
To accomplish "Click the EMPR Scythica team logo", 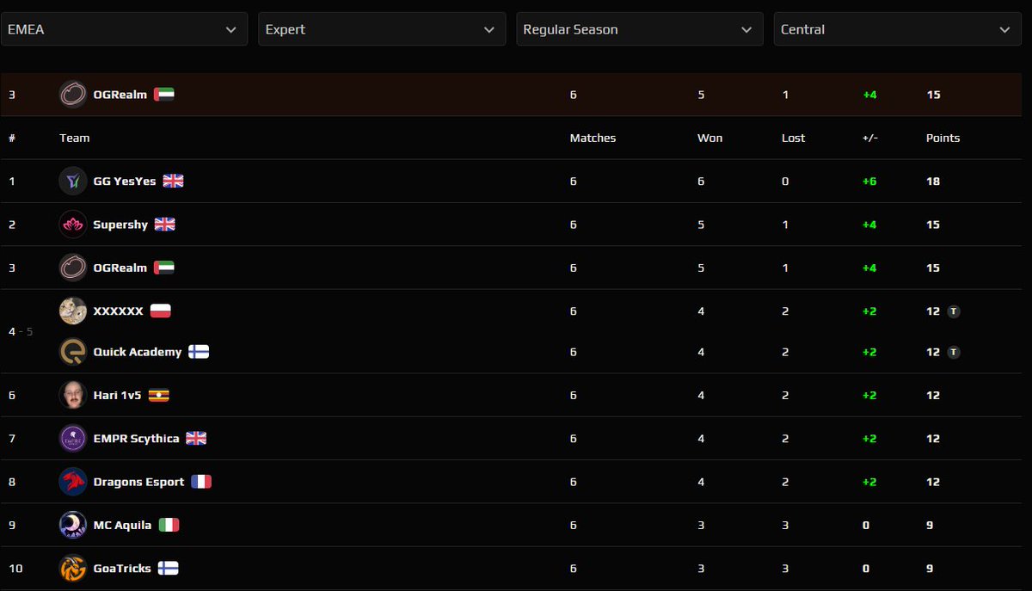I will coord(73,439).
